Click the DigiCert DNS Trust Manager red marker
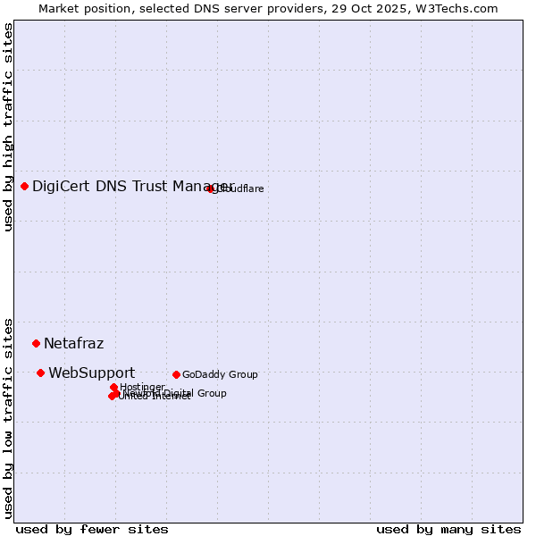 pos(25,186)
